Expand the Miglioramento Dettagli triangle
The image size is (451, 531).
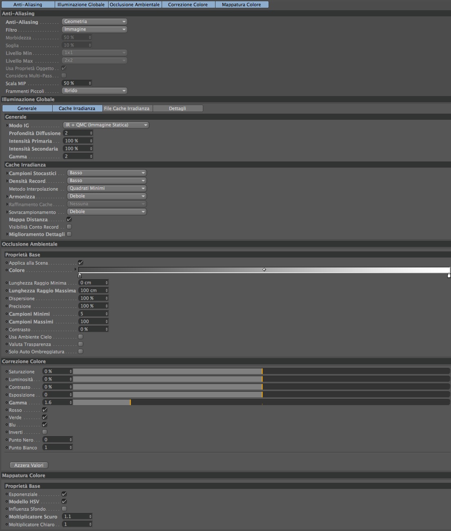7,234
